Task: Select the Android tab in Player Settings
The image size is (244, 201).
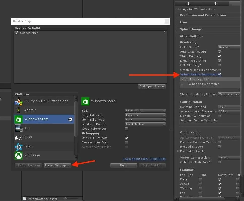Action: [x=215, y=4]
